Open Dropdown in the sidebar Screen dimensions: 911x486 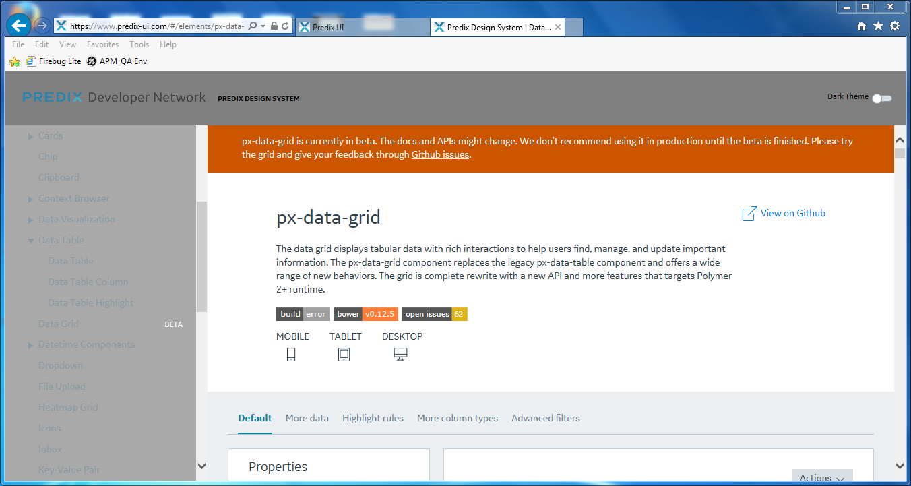[61, 366]
